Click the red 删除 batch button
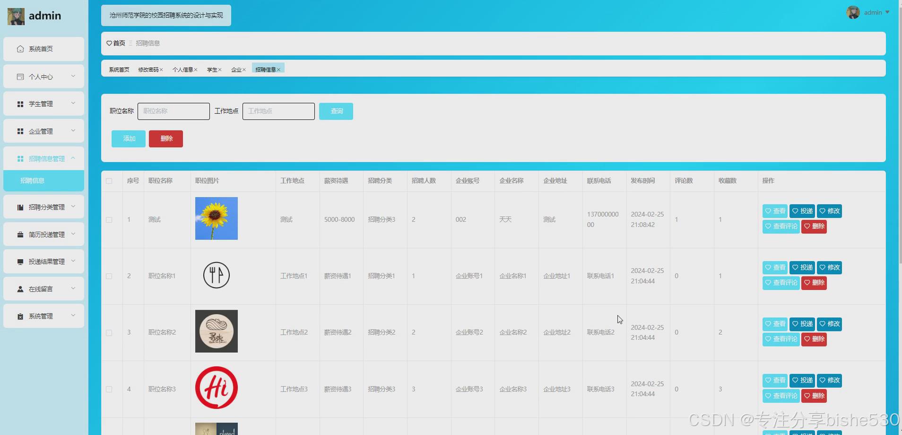Screen dimensions: 902x435 166,139
